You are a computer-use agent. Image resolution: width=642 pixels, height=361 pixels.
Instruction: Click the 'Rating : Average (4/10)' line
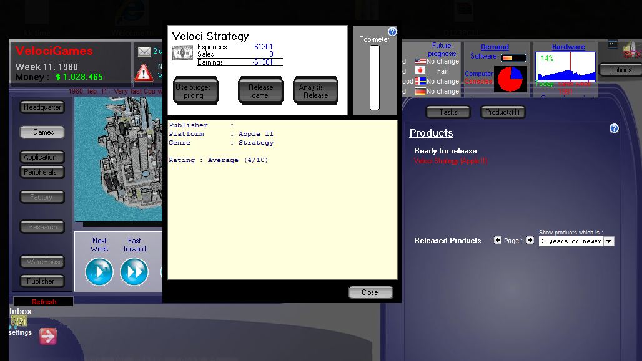pyautogui.click(x=218, y=160)
